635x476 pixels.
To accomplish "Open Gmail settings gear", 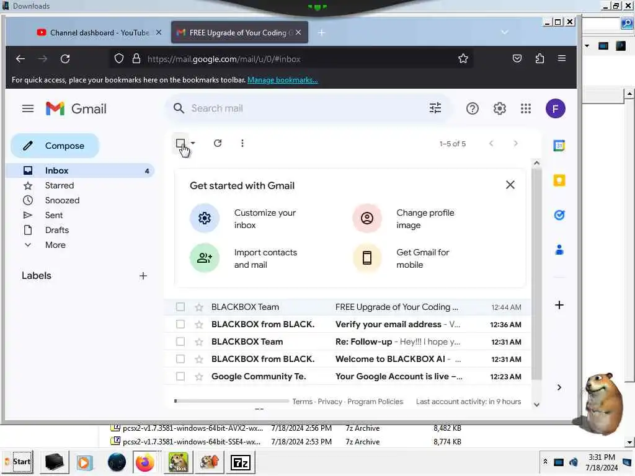I will tap(499, 108).
